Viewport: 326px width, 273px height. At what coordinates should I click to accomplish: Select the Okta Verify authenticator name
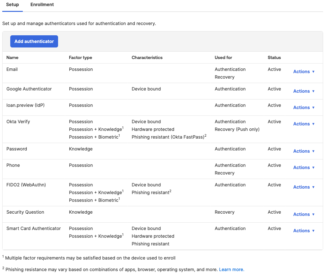(x=18, y=122)
